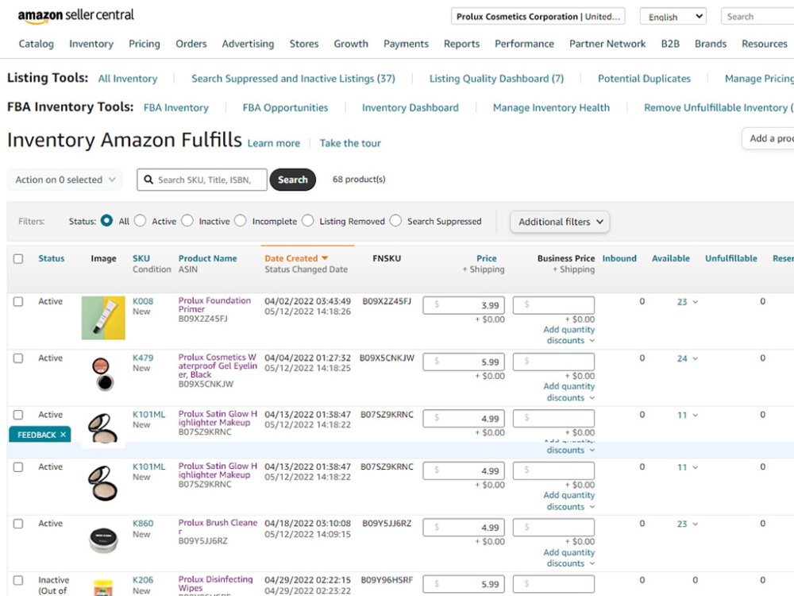Open the Inventory menu
This screenshot has height=596, width=794.
[91, 44]
